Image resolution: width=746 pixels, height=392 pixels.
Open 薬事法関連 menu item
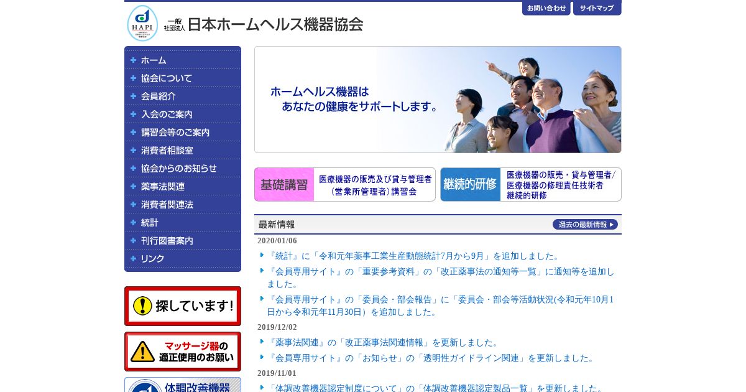(183, 187)
